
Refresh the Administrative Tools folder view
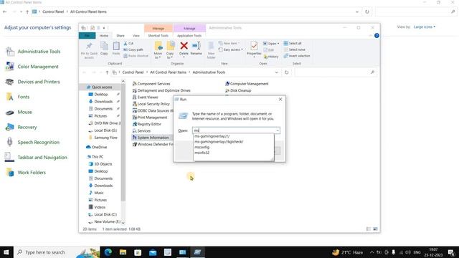(x=287, y=72)
